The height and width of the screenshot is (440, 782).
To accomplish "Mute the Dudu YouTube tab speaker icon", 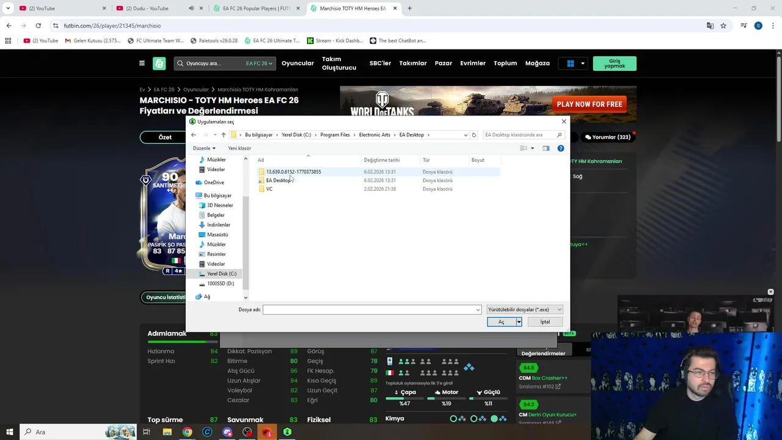I will click(191, 9).
